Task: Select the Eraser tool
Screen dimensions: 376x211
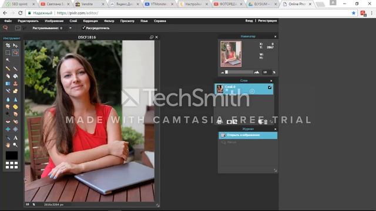Action: coord(8,76)
